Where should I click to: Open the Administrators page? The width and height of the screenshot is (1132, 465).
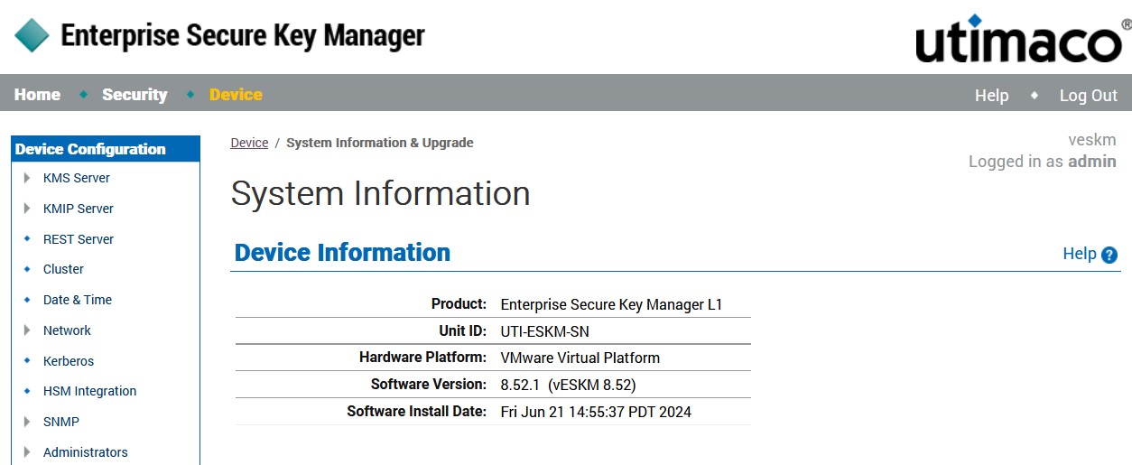[x=86, y=452]
